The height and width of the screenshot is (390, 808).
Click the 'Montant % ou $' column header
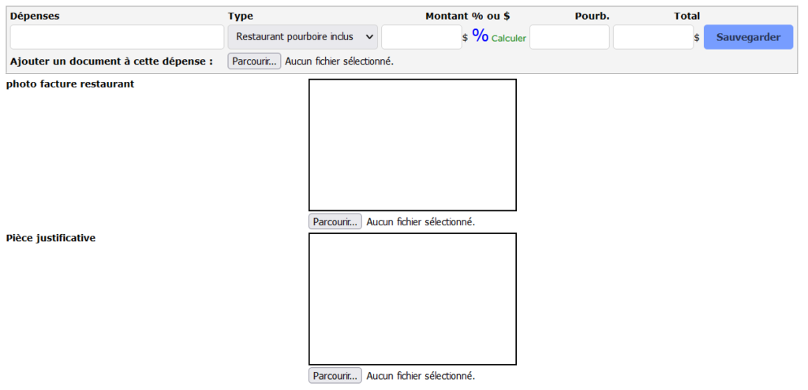467,16
